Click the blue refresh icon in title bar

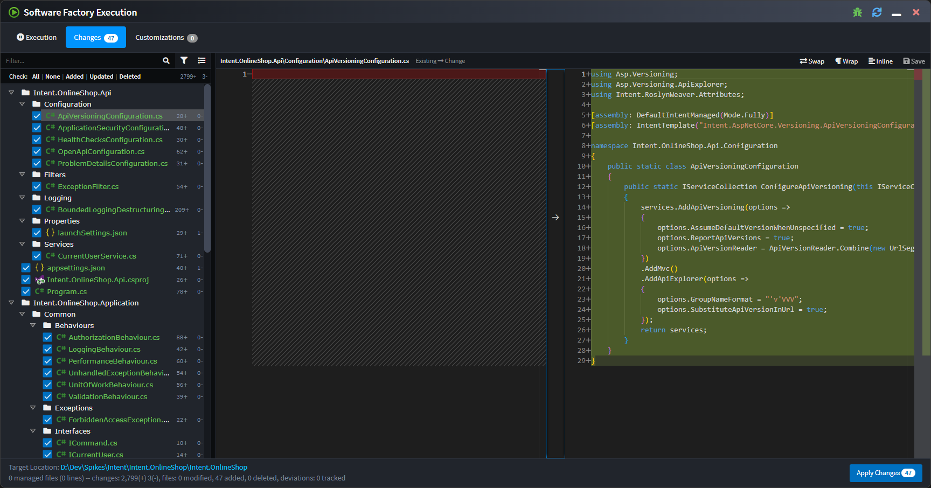[877, 12]
